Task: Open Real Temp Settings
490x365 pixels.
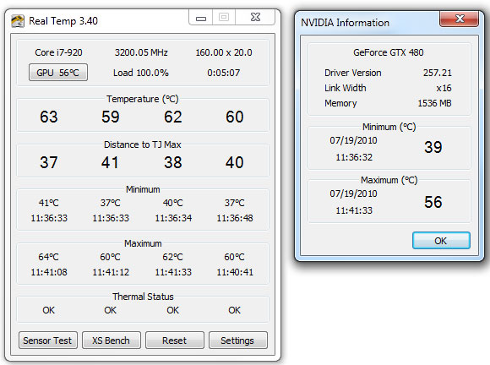Action: coord(238,340)
